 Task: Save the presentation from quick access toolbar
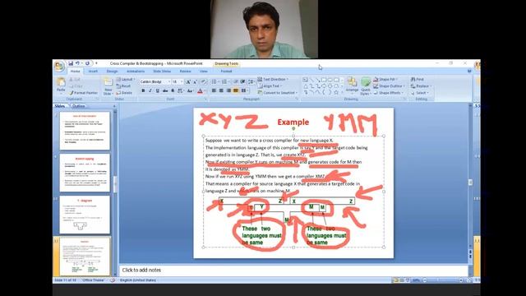click(x=71, y=63)
